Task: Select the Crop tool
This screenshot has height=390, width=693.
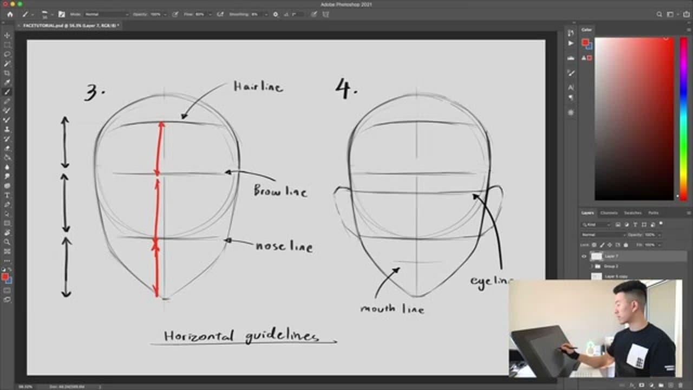Action: pyautogui.click(x=7, y=73)
